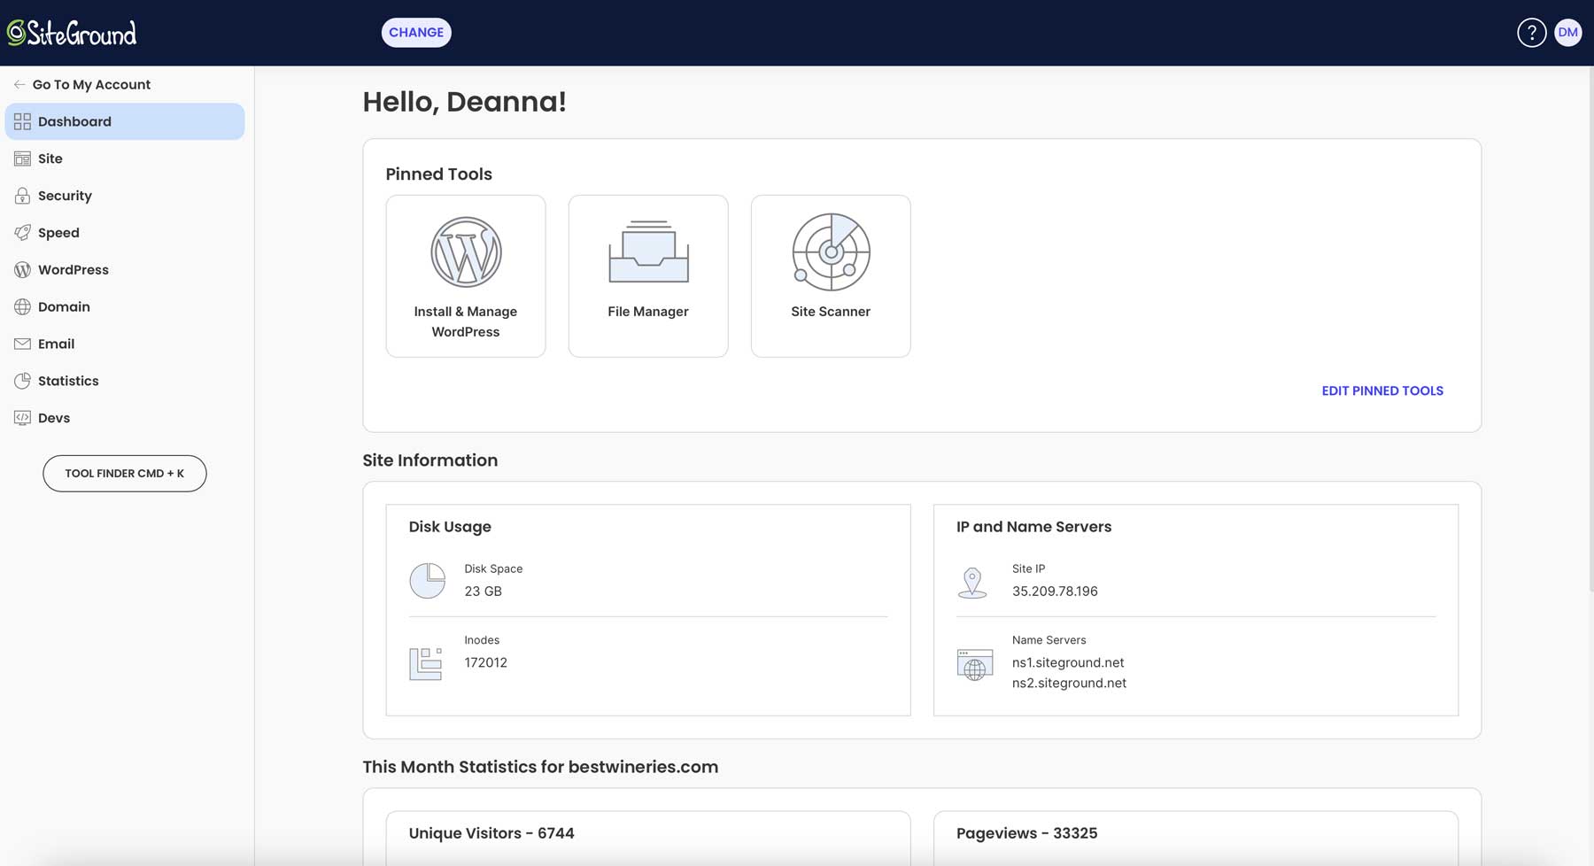Select the Site tab in the sidebar

[x=50, y=159]
